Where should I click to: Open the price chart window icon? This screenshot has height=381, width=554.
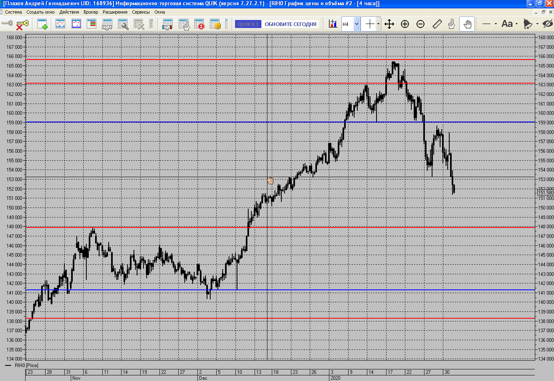point(60,24)
